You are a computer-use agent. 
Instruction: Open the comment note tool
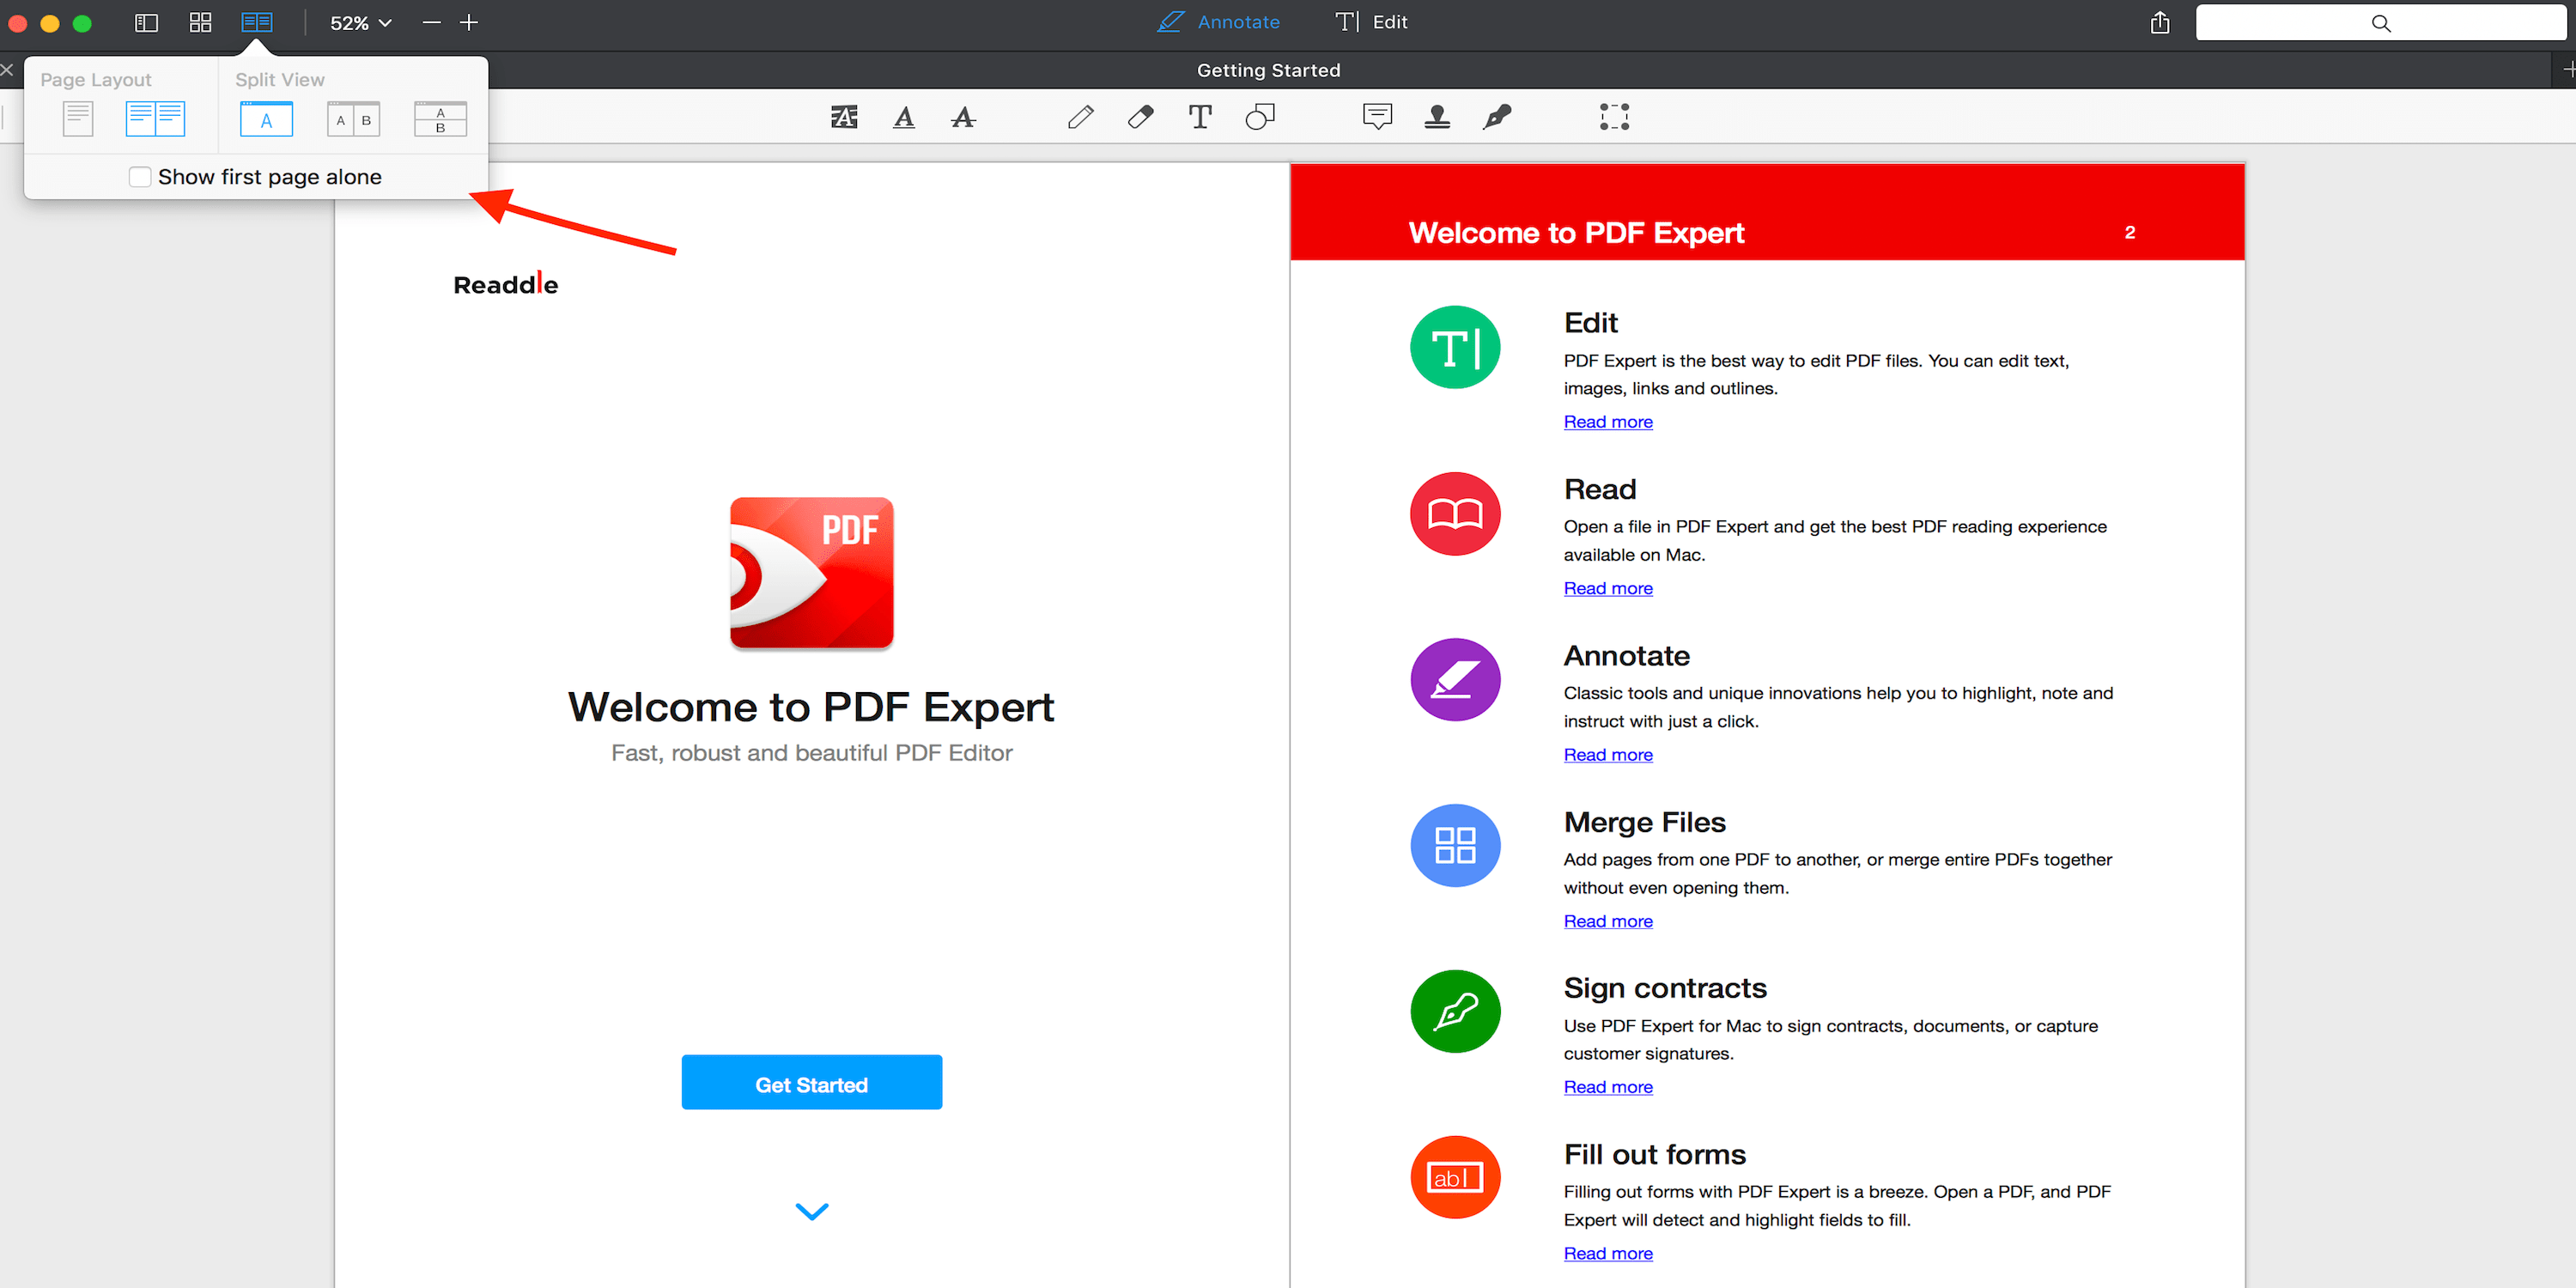(1377, 117)
